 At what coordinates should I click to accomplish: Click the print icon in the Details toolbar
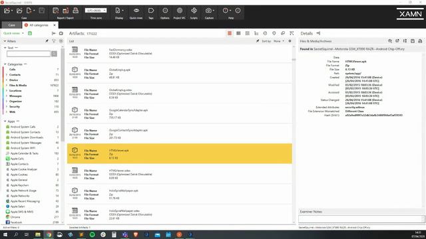point(420,41)
